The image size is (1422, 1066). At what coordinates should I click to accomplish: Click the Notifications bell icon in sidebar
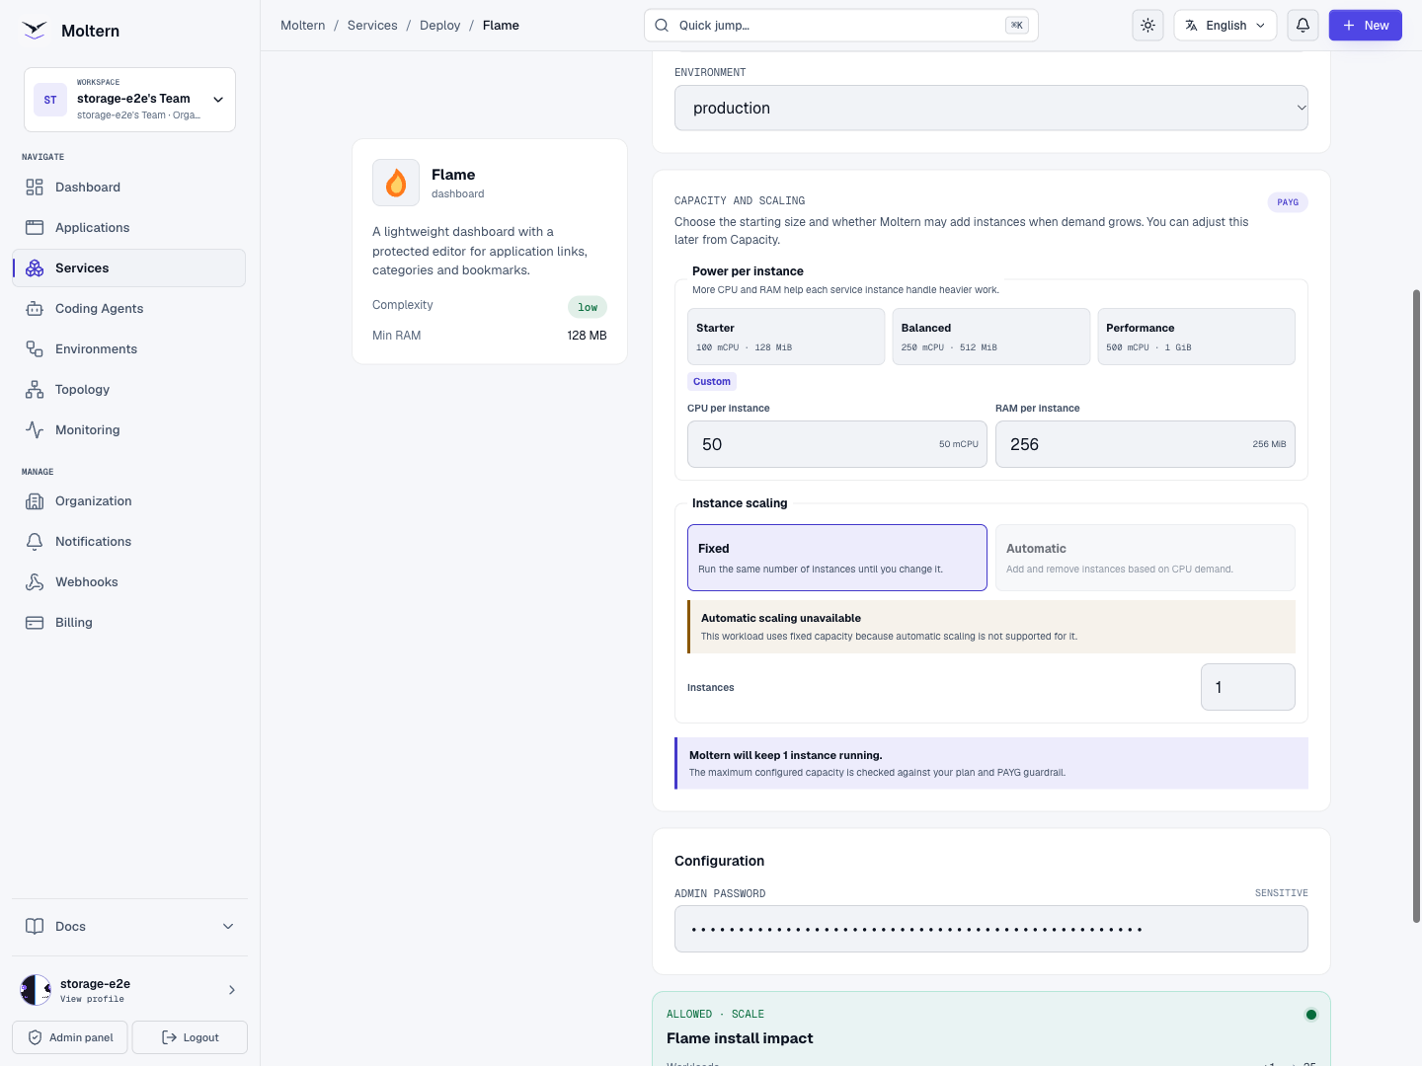pos(35,542)
